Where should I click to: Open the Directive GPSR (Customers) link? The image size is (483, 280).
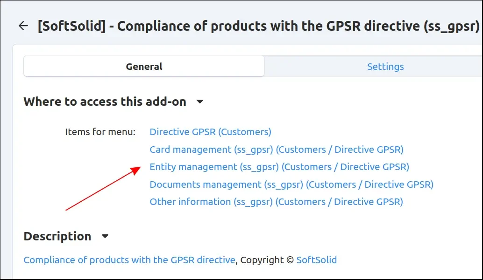(210, 132)
